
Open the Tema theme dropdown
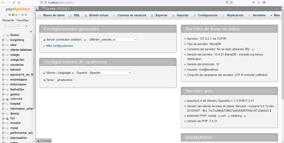(x=66, y=80)
